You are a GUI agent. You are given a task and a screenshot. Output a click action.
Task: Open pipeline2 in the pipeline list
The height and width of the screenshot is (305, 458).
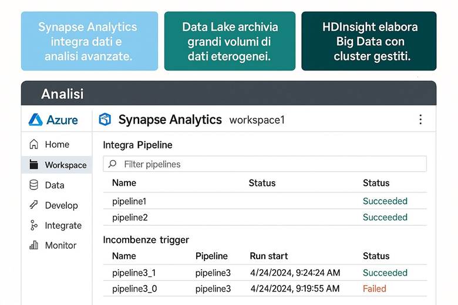pyautogui.click(x=129, y=217)
